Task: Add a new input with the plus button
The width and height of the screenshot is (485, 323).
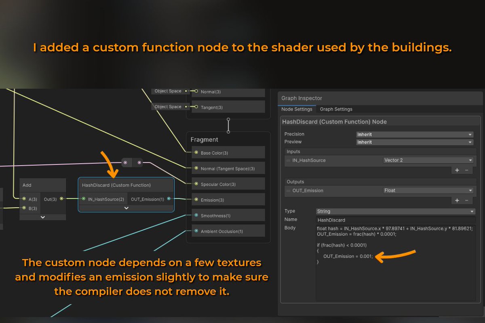Action: pyautogui.click(x=458, y=170)
